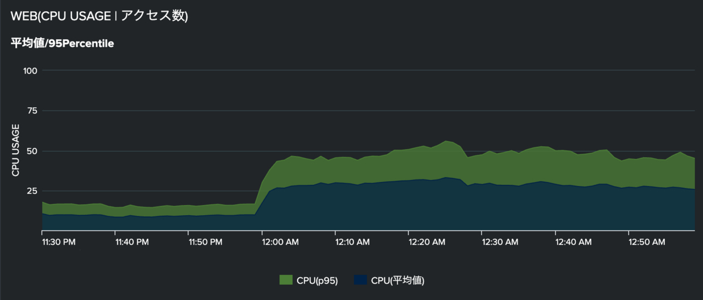Click the 12:30 AM time label
The width and height of the screenshot is (703, 300).
pyautogui.click(x=501, y=242)
